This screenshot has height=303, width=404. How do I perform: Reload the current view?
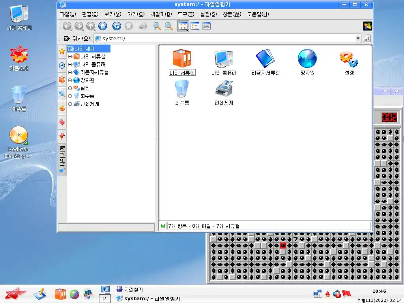pyautogui.click(x=117, y=26)
